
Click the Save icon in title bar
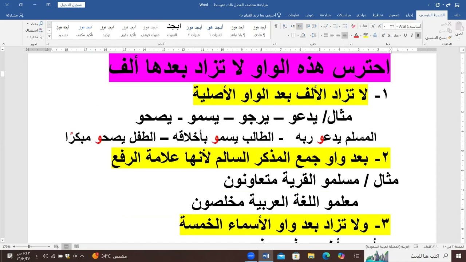(x=458, y=5)
